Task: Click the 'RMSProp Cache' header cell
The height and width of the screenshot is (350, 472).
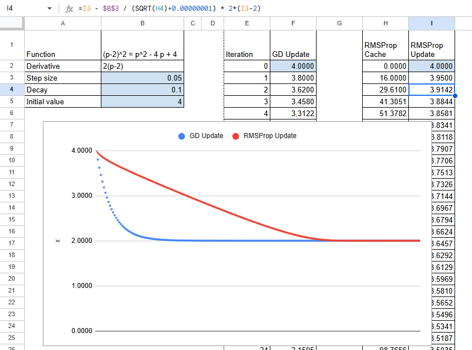Action: (x=386, y=45)
